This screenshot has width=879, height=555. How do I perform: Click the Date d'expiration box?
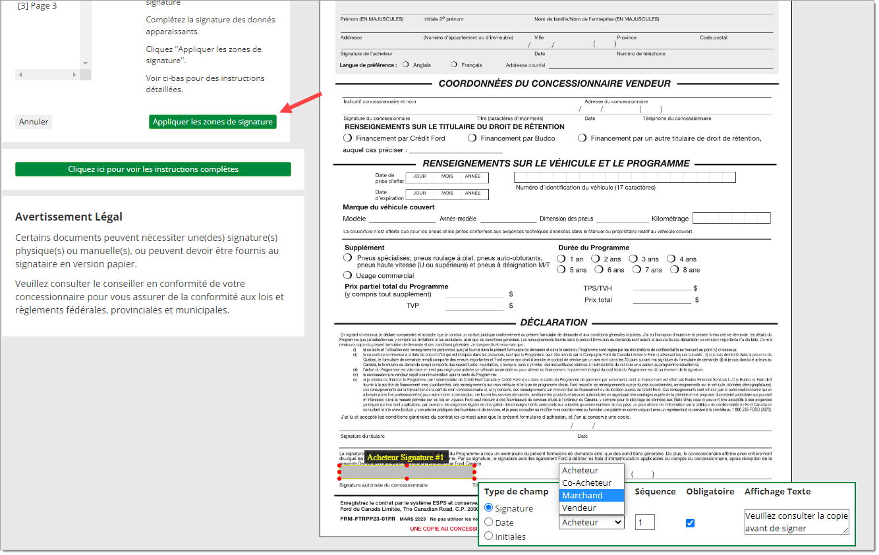click(x=447, y=194)
